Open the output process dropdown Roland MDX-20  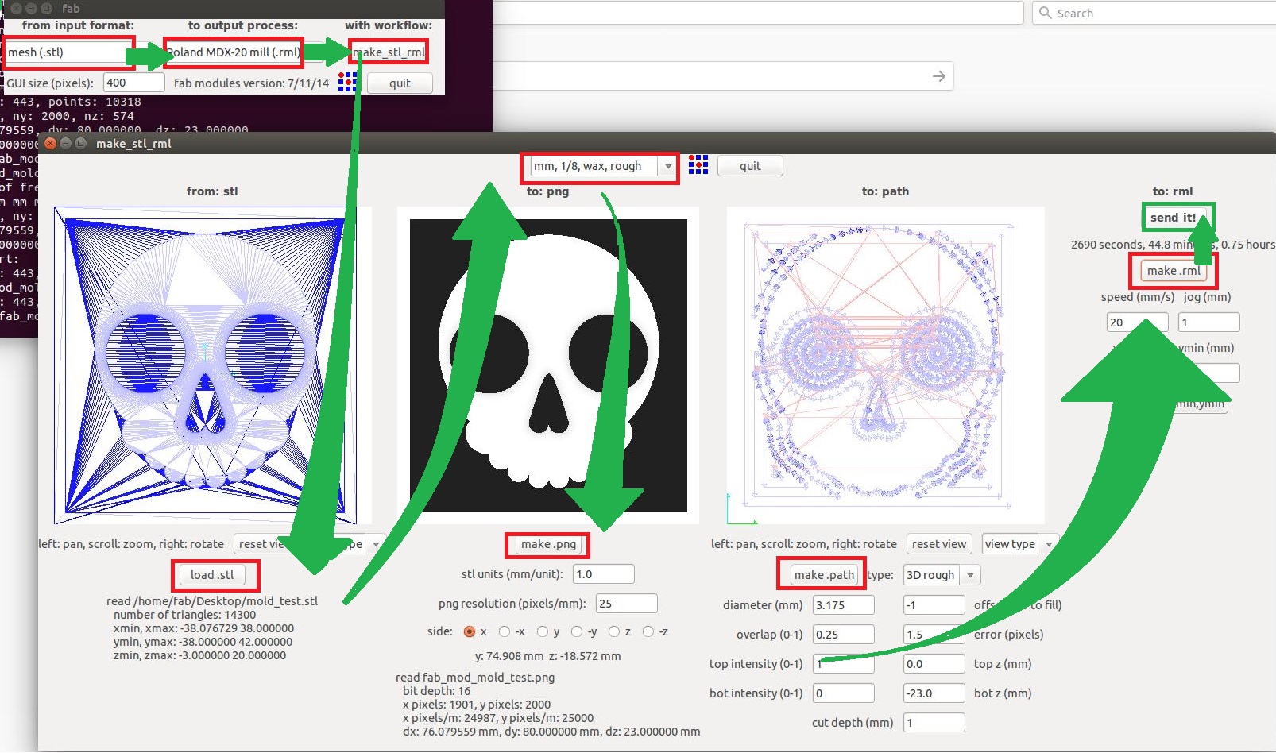pos(234,52)
